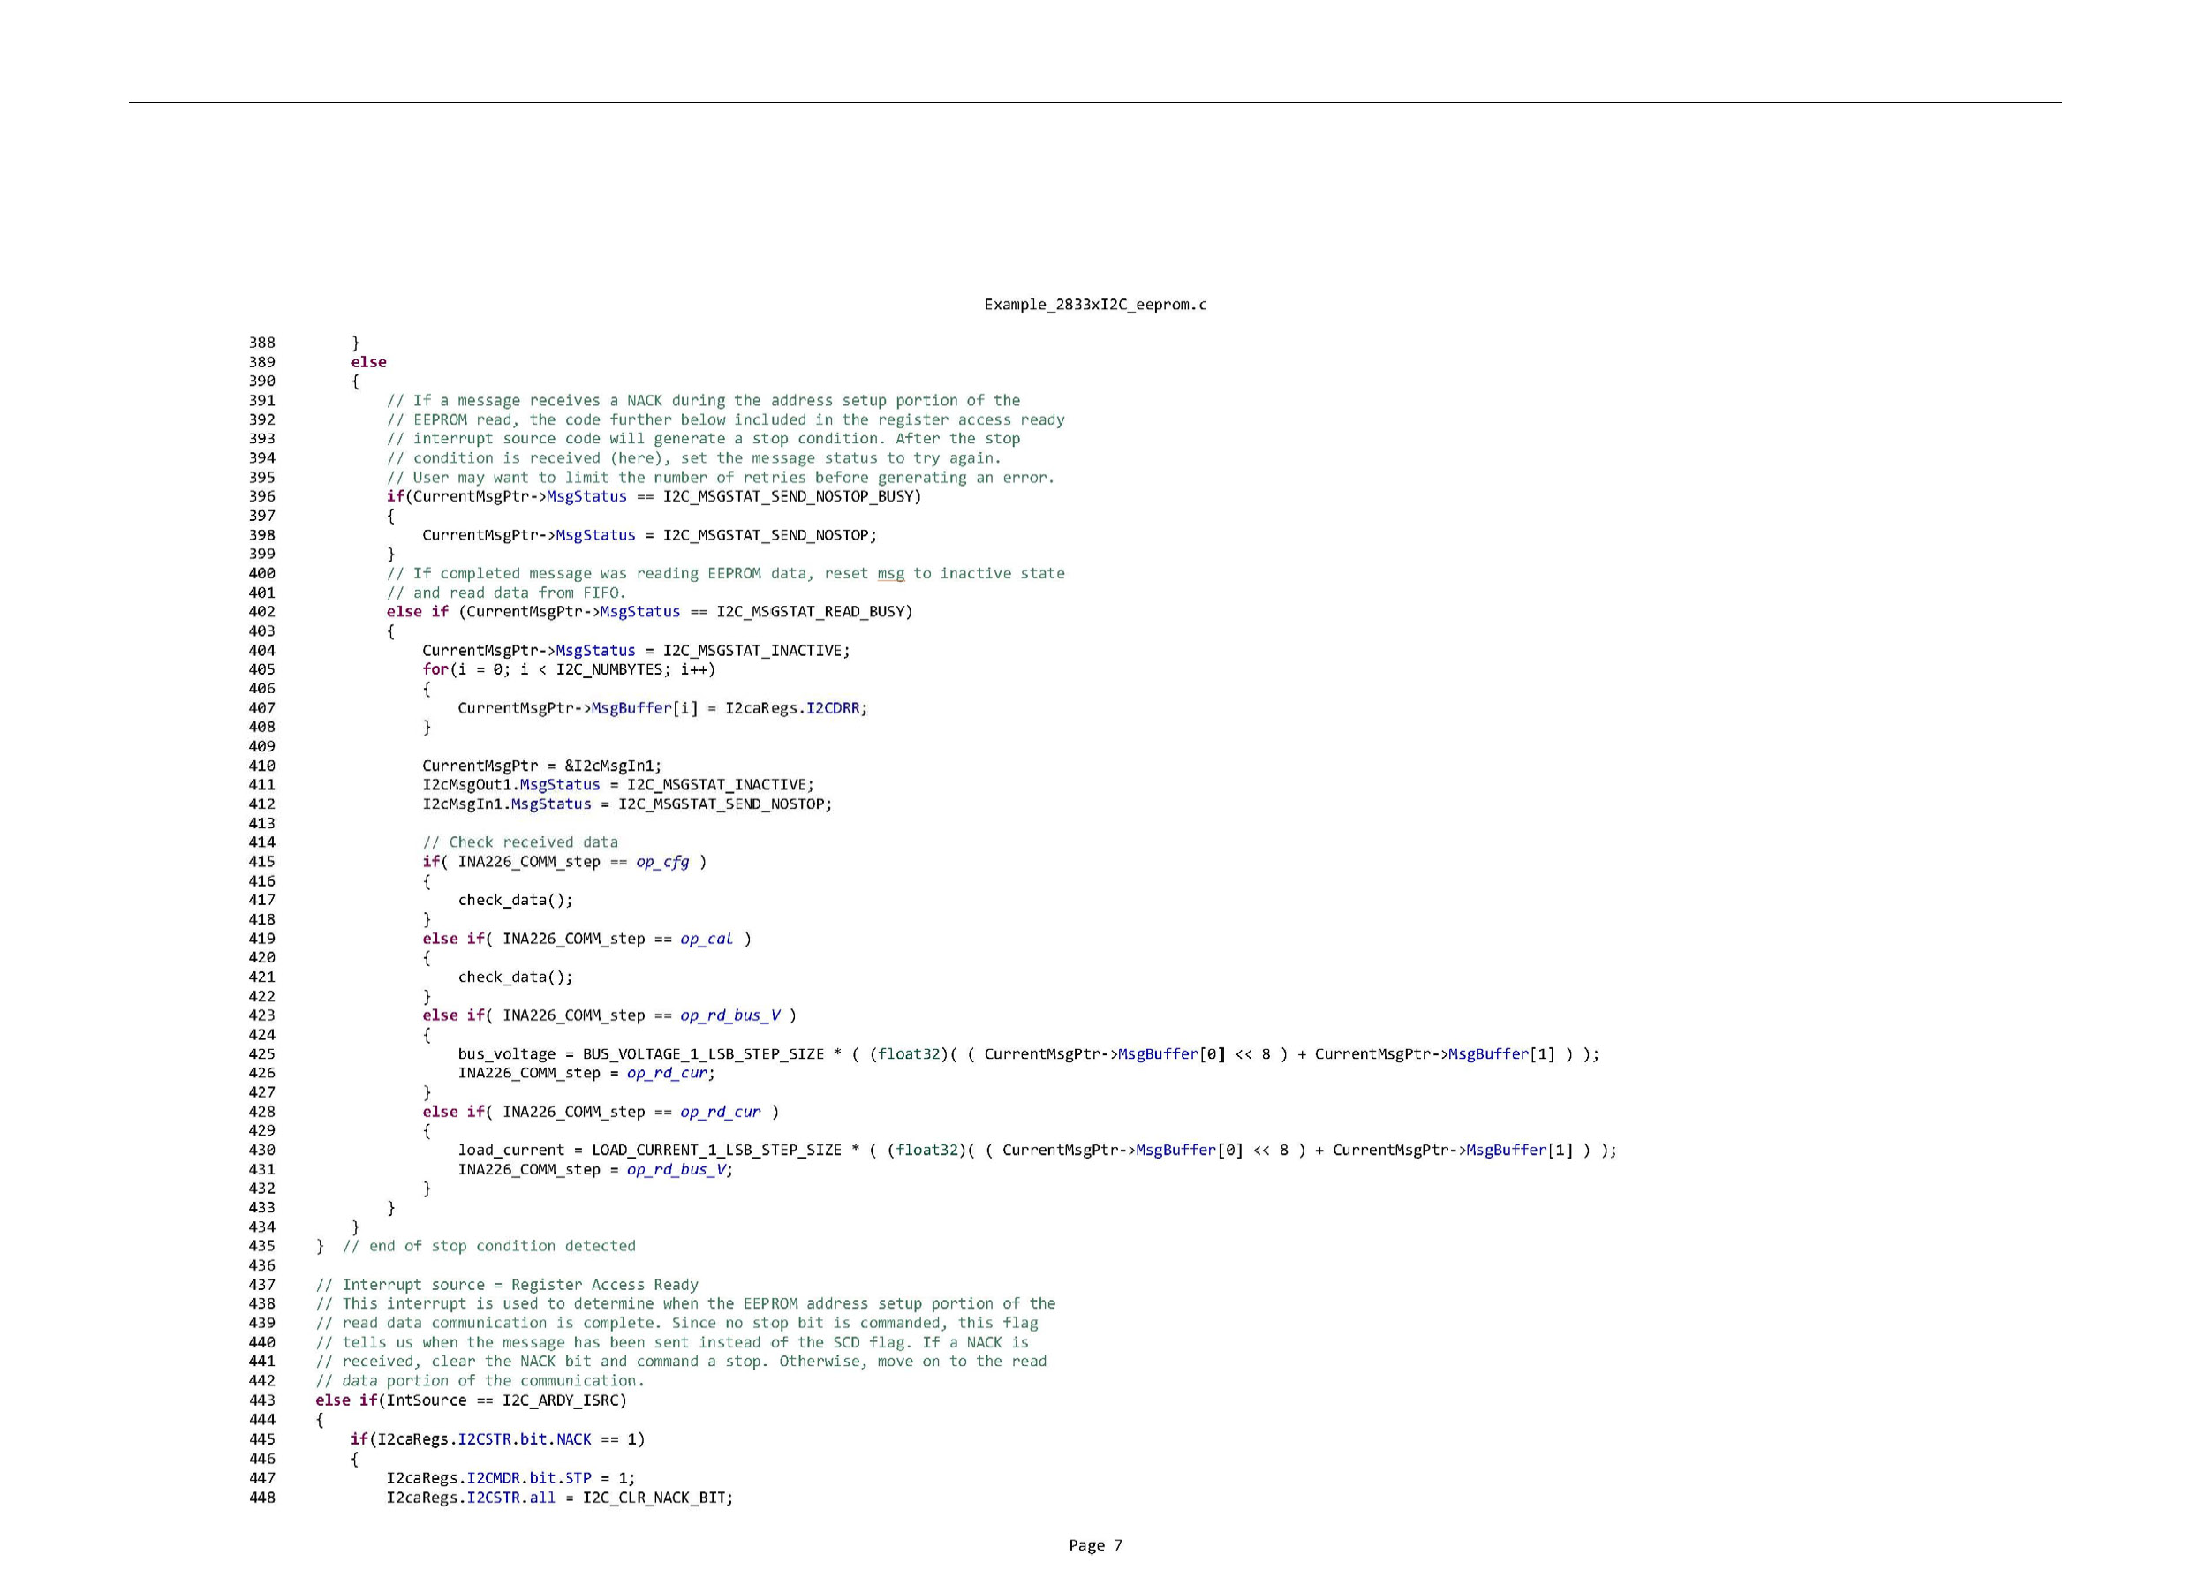Click the for keyword on line 405
Viewport: 2192px width, 1570px height.
click(x=435, y=669)
